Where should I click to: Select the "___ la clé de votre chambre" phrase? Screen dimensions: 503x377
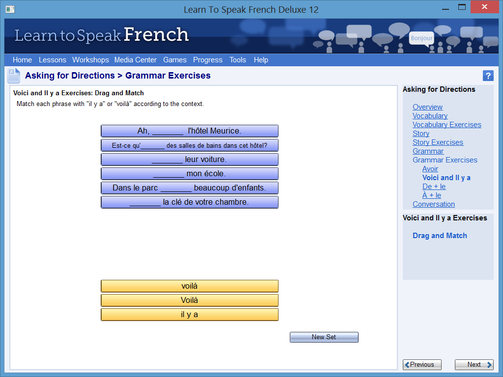190,202
